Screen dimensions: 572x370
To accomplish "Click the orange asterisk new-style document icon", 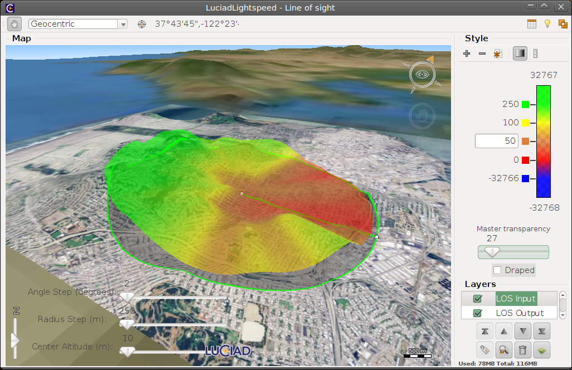I will pos(498,54).
